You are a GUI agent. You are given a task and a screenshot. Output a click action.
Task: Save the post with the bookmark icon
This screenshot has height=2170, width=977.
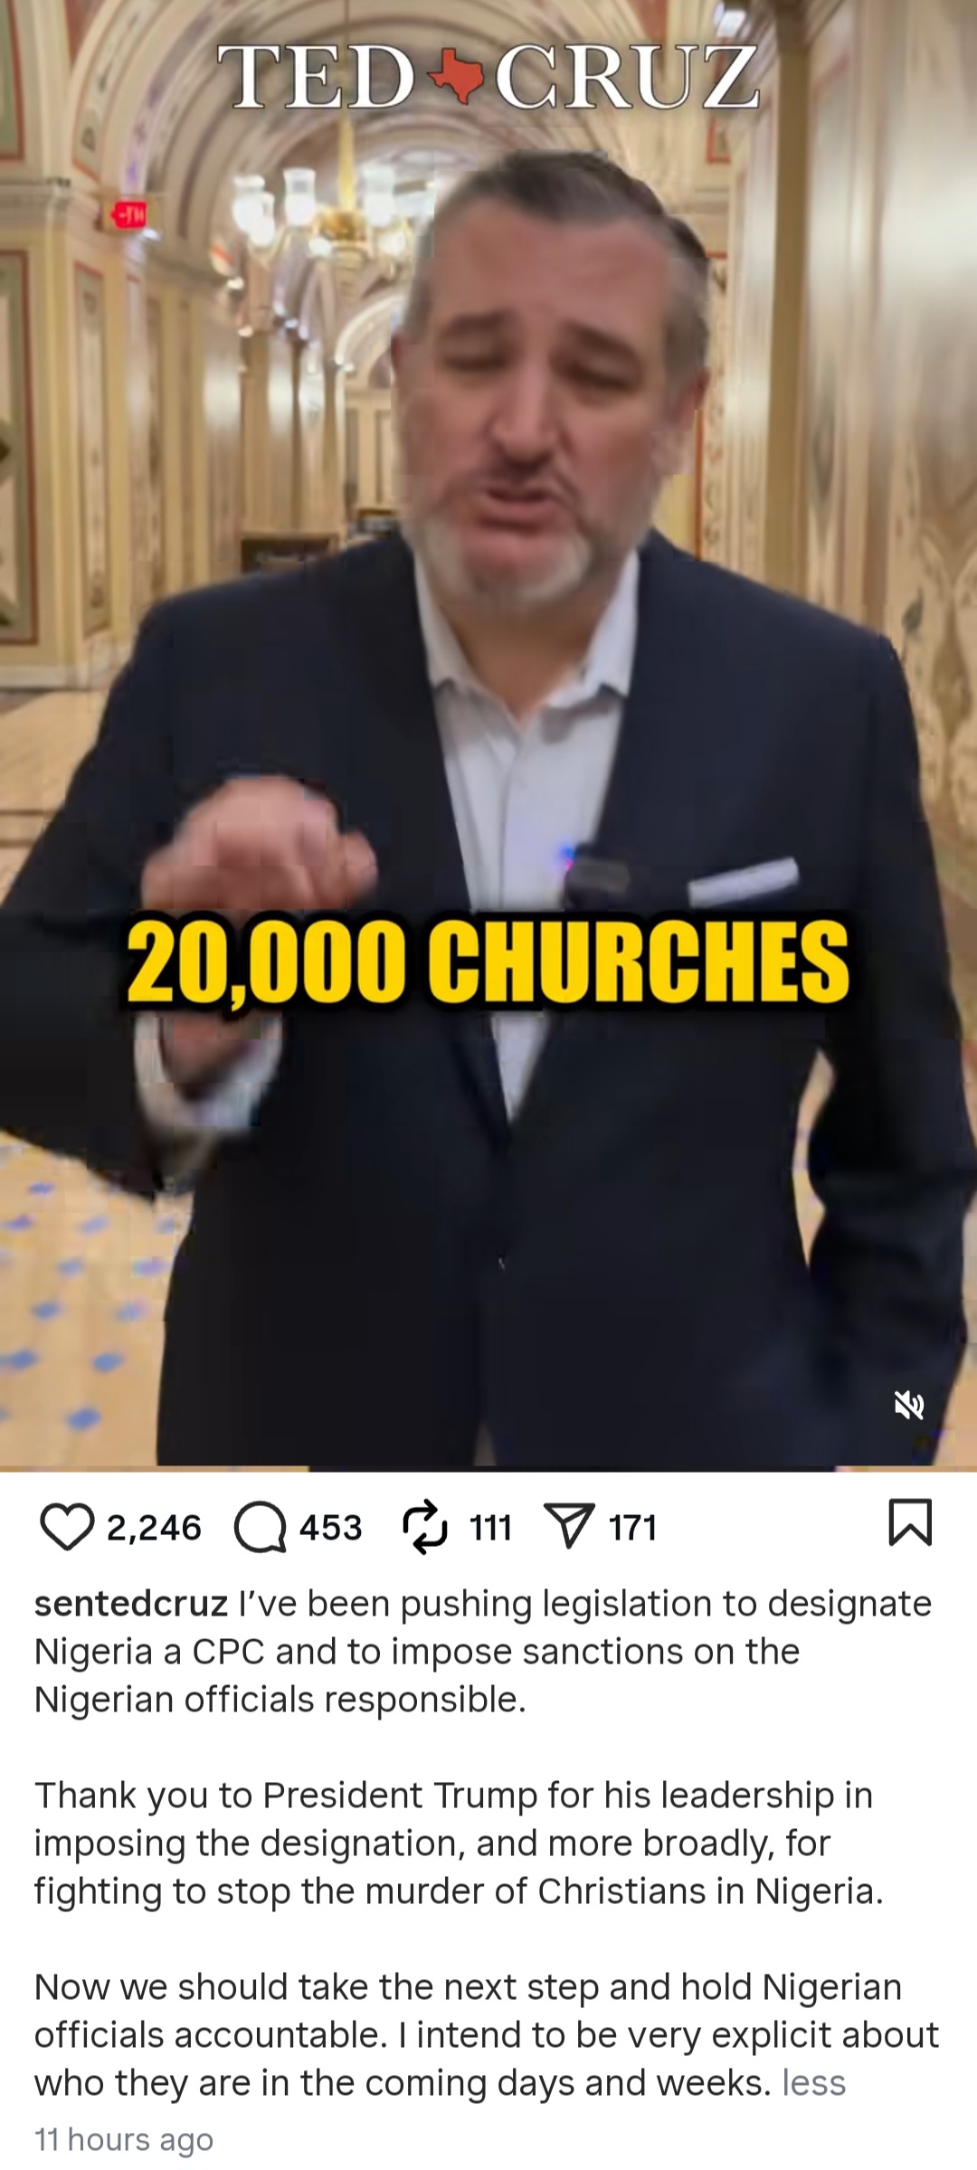910,1522
